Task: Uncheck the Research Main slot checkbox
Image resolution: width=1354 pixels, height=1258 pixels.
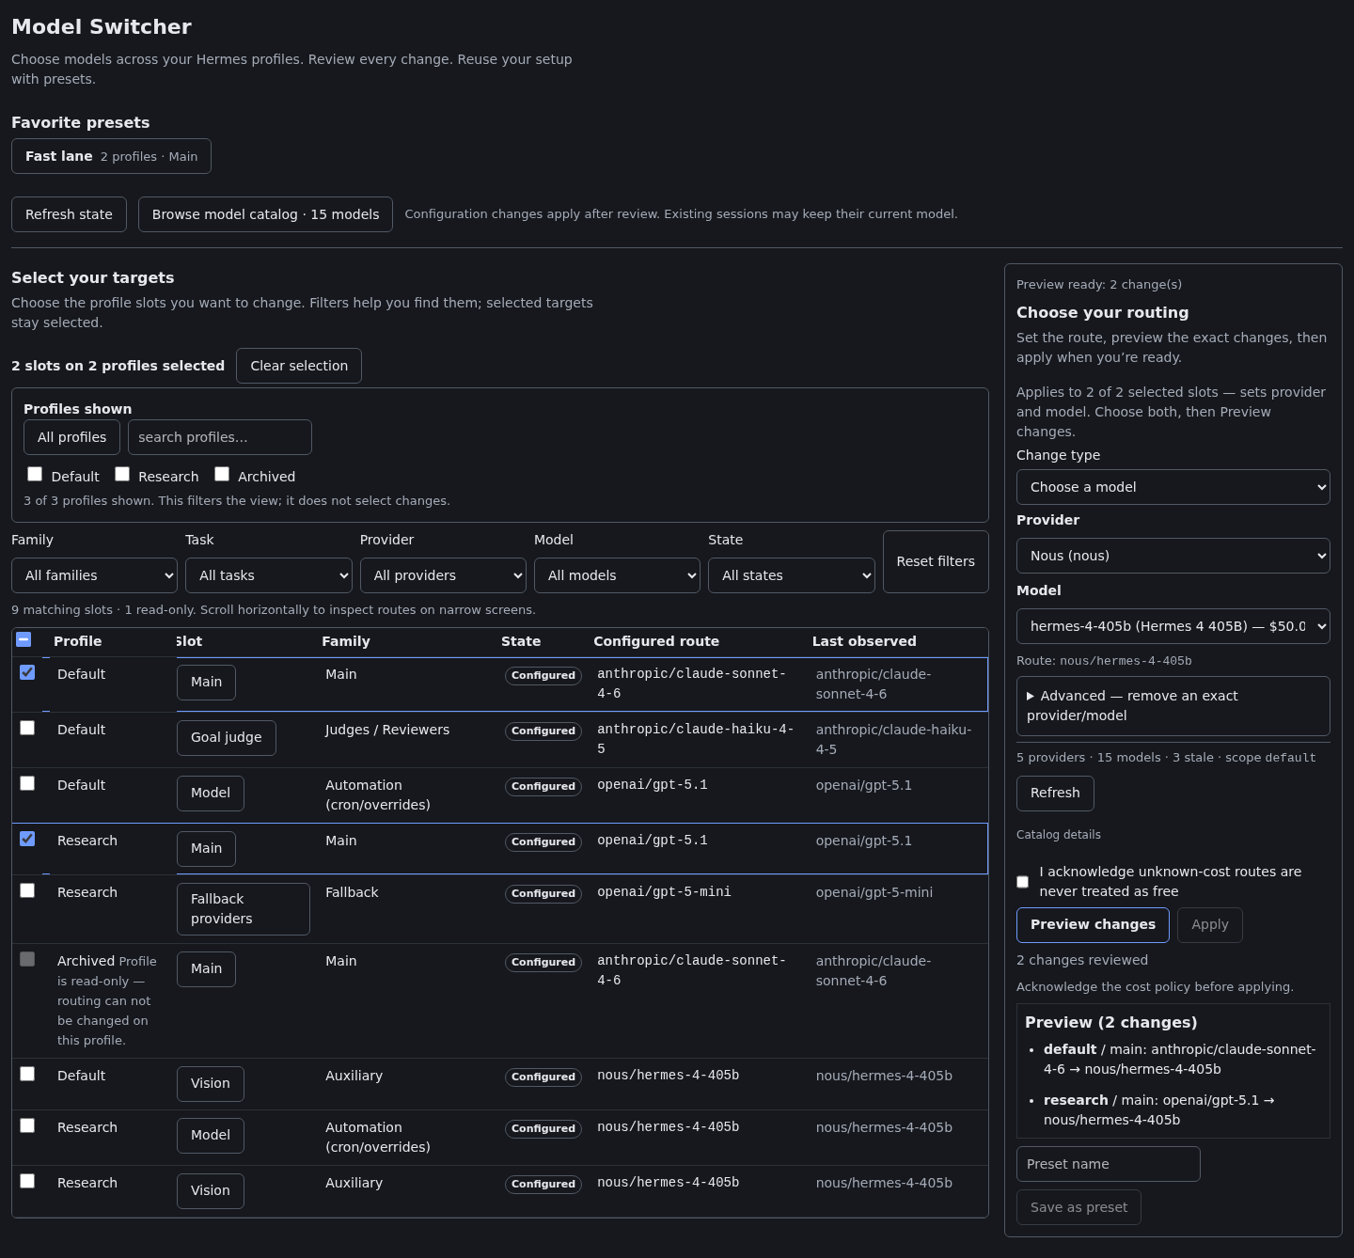Action: [x=27, y=839]
